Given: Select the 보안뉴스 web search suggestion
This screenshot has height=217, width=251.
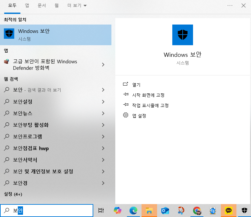Looking at the screenshot, I should [56, 113].
